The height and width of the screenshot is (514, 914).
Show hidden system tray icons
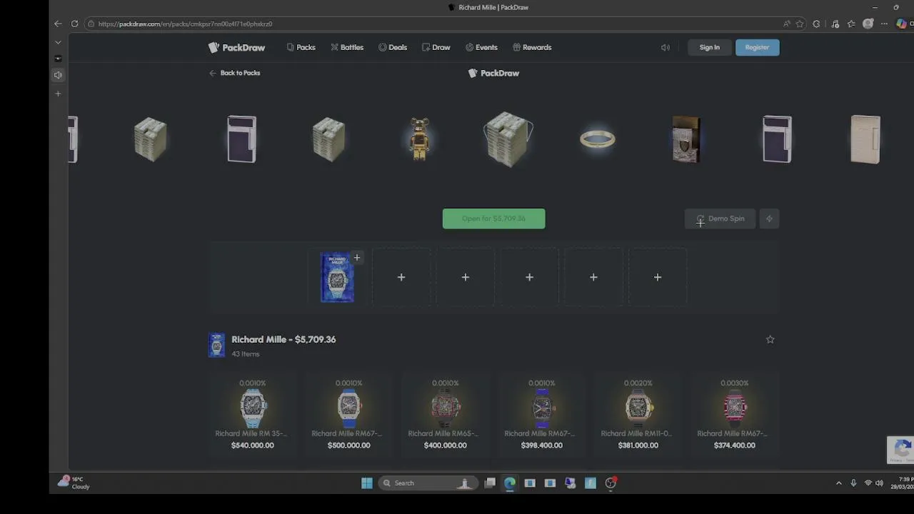838,483
